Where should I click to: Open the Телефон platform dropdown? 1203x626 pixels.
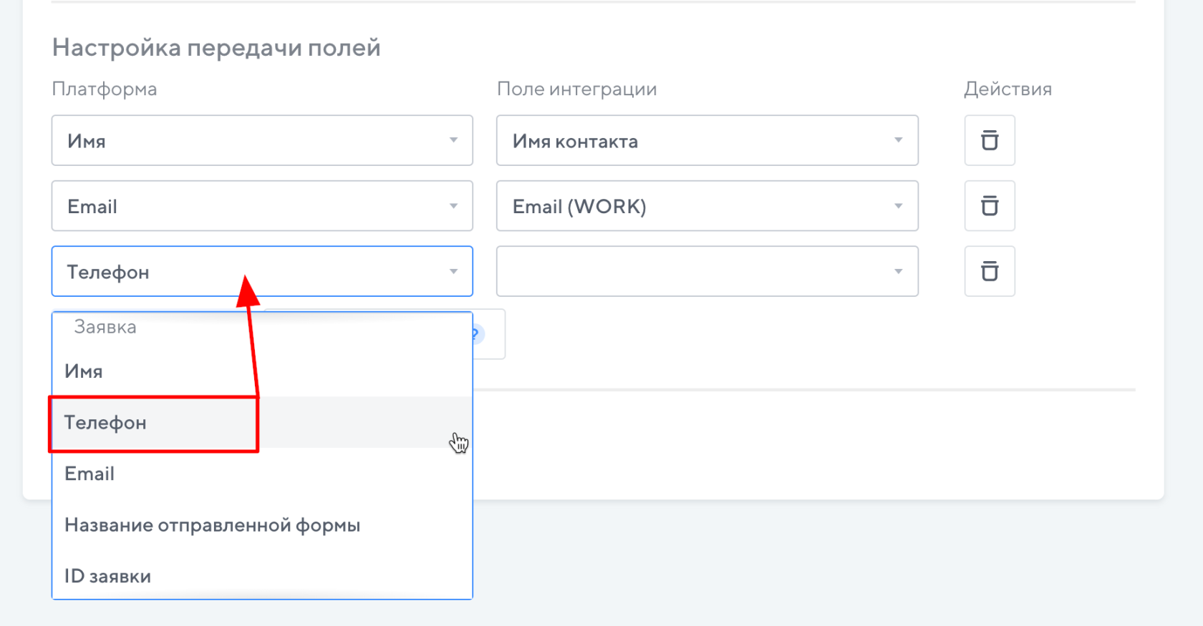tap(262, 271)
